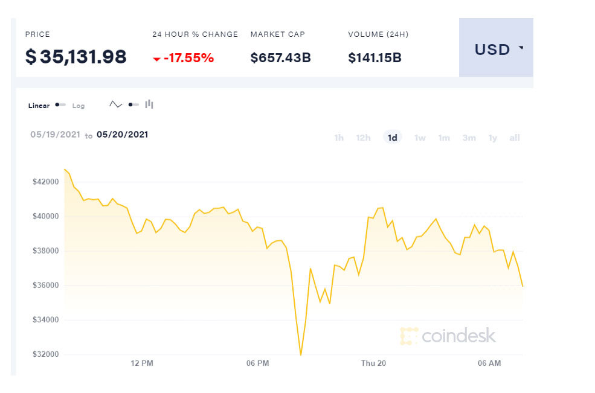Choose the 1m time range

coord(444,138)
